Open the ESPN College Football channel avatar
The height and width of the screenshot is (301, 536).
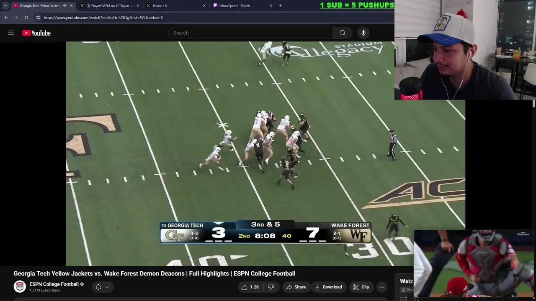click(20, 287)
